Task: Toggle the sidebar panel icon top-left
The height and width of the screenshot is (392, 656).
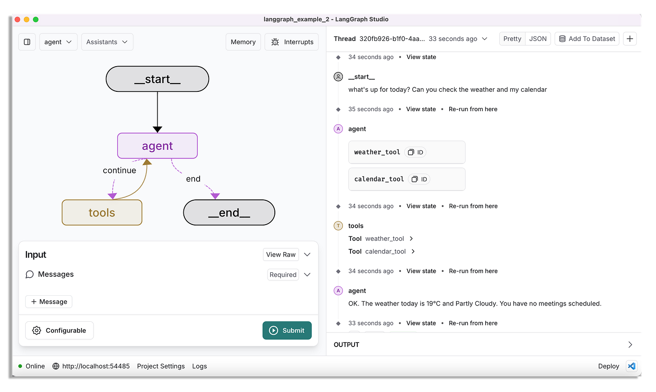Action: point(27,41)
